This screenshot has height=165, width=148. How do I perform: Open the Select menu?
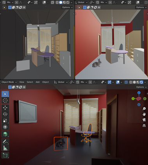click(x=30, y=82)
